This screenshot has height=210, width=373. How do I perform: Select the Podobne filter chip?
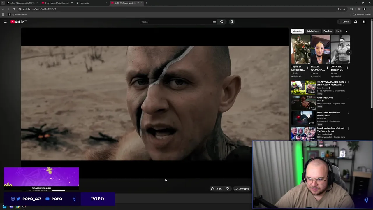[328, 31]
